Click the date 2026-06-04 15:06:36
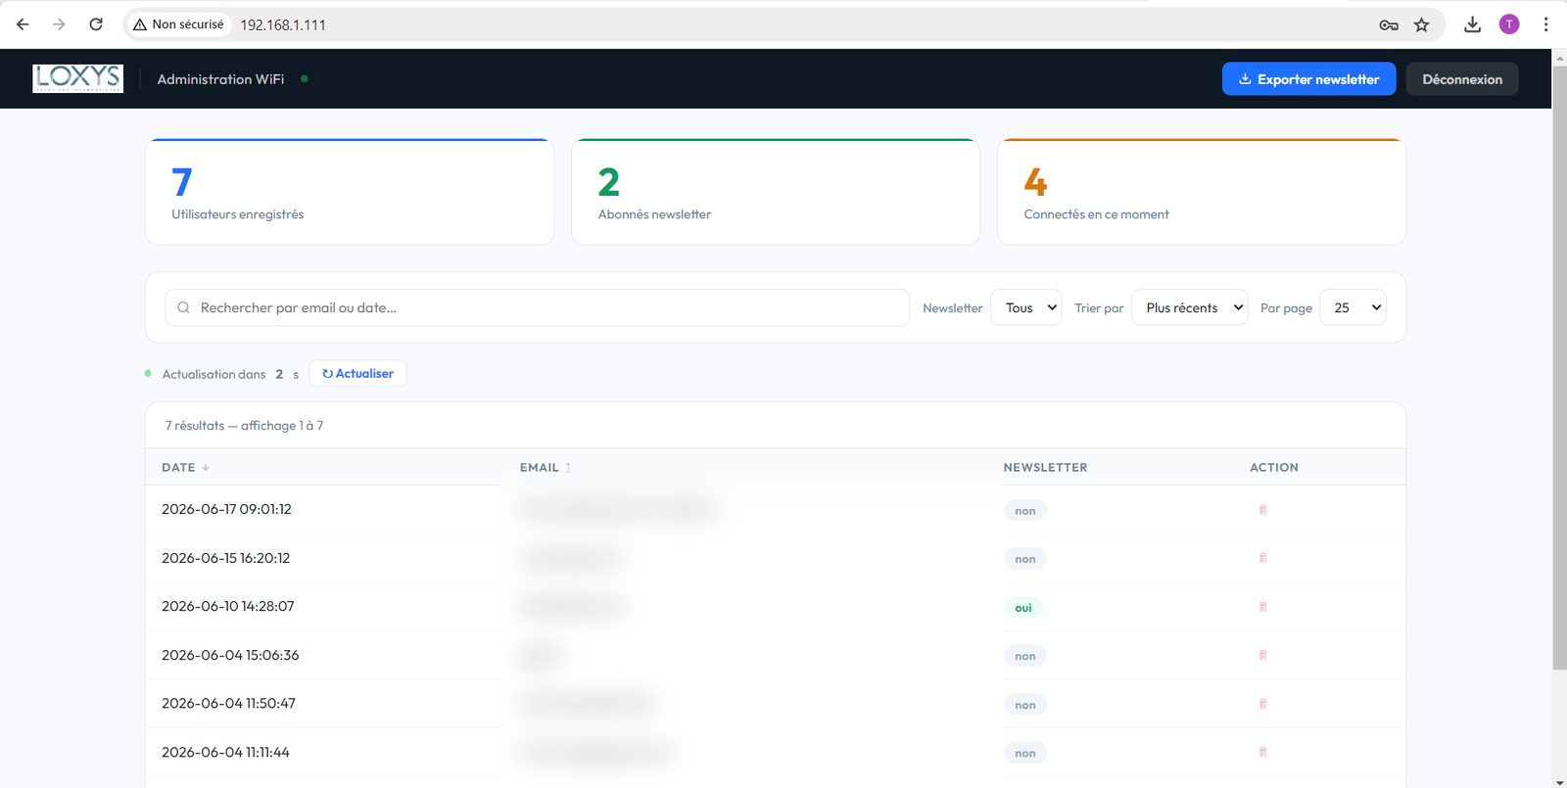This screenshot has width=1567, height=788. [230, 655]
